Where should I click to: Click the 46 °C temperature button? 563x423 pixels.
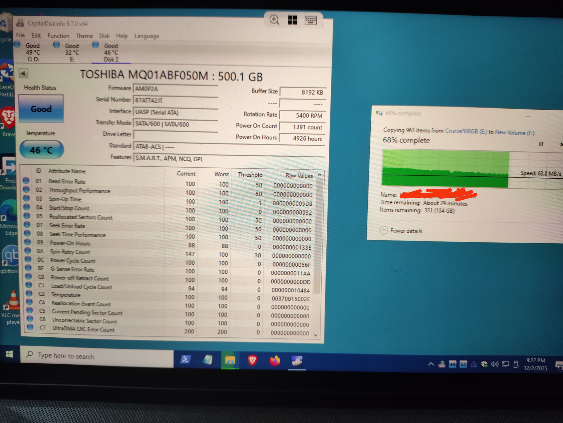pyautogui.click(x=41, y=150)
